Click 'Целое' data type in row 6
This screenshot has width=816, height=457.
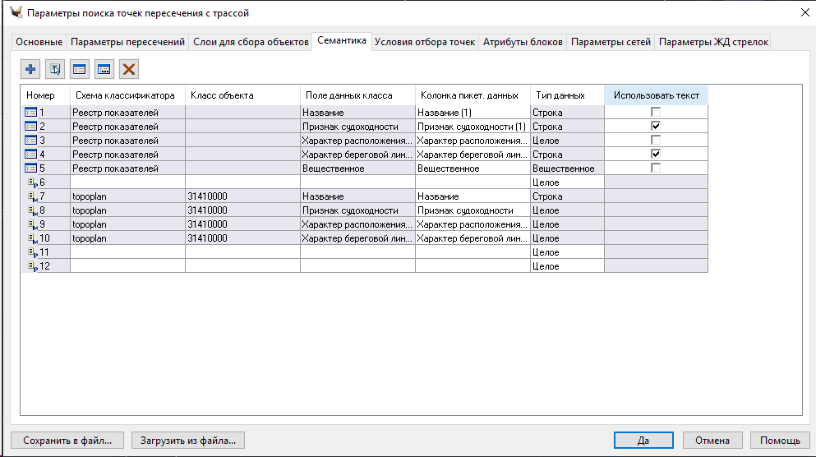[567, 182]
